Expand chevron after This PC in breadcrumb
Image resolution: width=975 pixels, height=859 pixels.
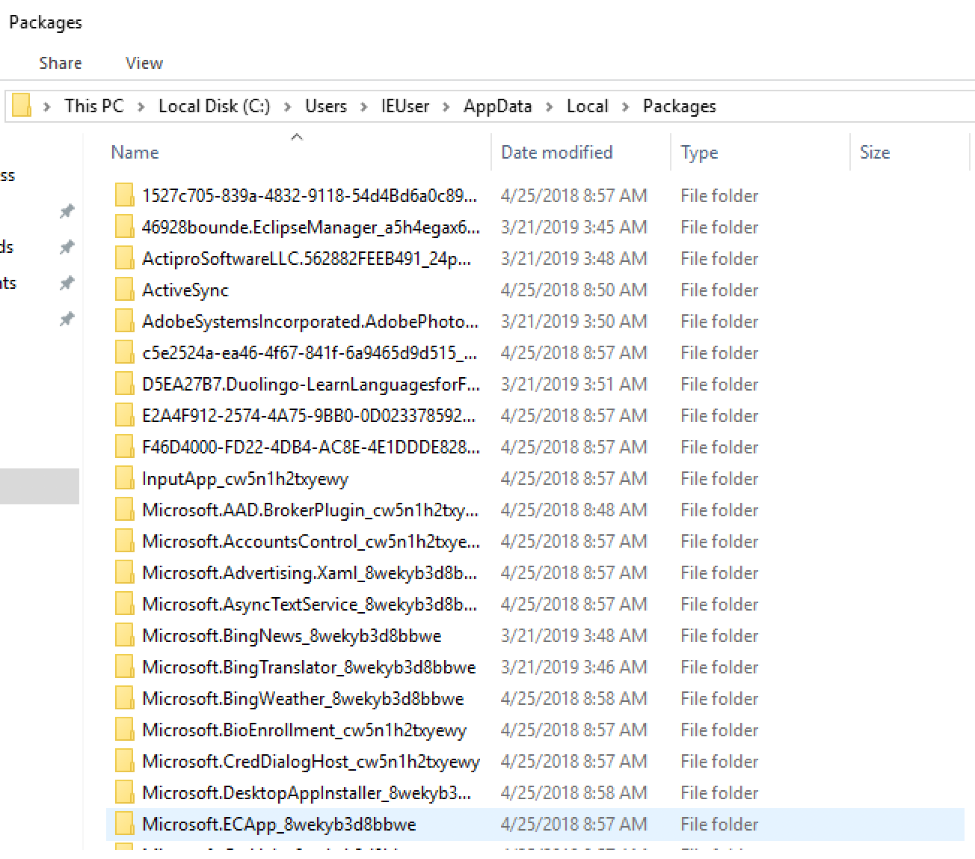coord(141,107)
